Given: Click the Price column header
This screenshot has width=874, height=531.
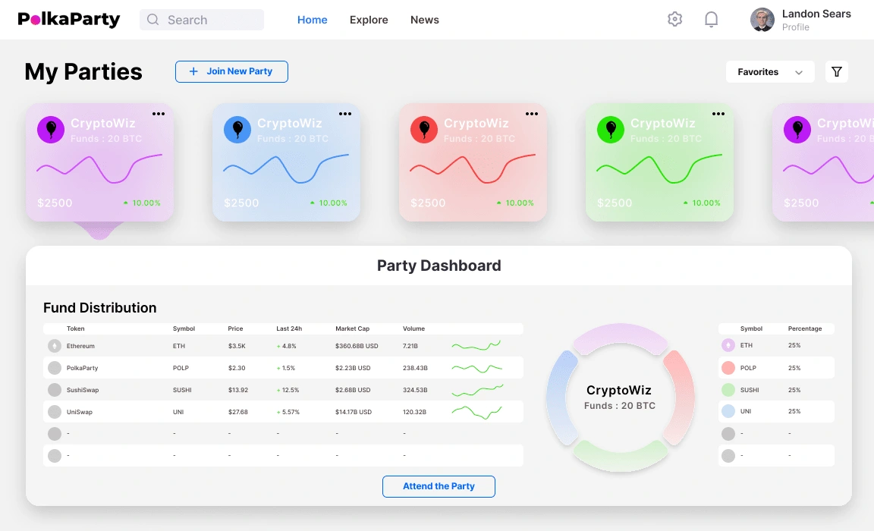Looking at the screenshot, I should click(x=235, y=328).
